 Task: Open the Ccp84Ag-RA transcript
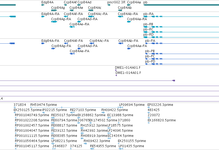click(61, 19)
